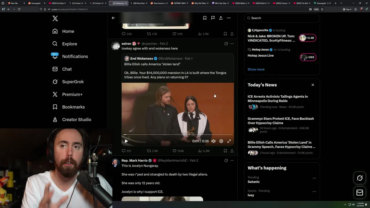
Task: Open more options for Satanic trend
Action: (x=314, y=178)
